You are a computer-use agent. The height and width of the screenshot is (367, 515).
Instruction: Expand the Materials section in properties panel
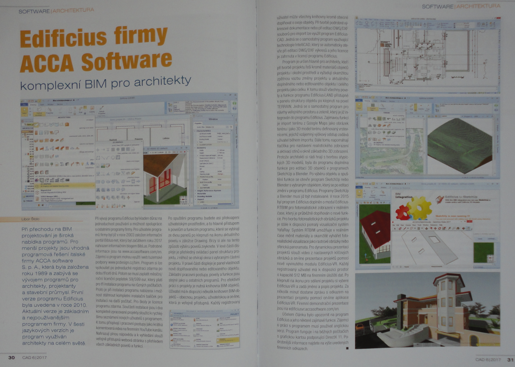coord(195,193)
